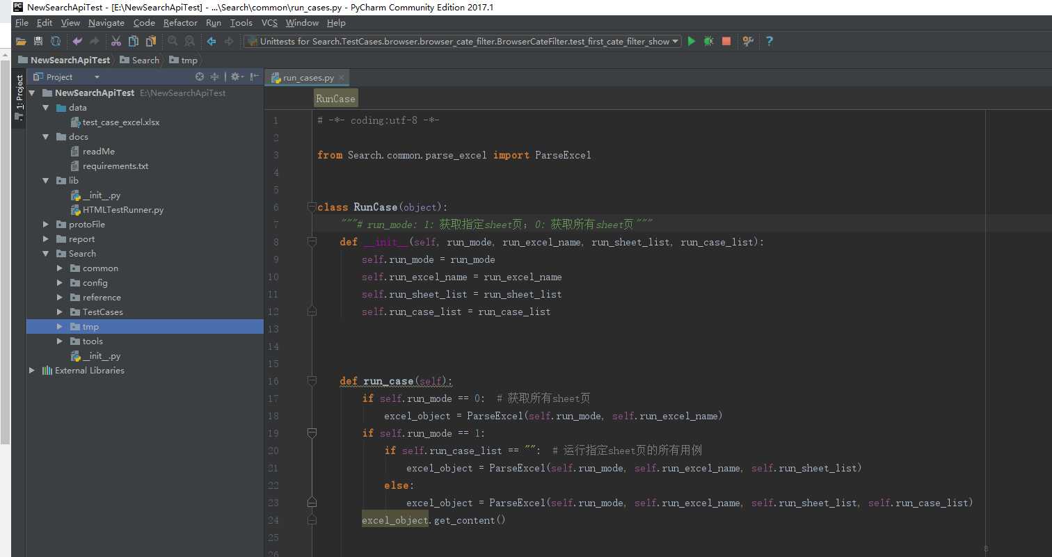The height and width of the screenshot is (557, 1052).
Task: Open Help with the question mark icon
Action: tap(769, 42)
